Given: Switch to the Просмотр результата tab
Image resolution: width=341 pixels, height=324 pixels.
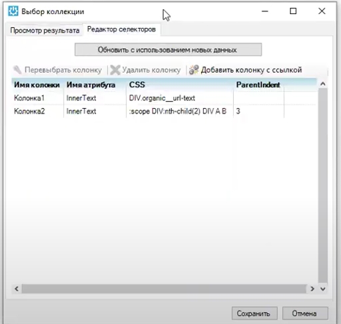Looking at the screenshot, I should (45, 31).
